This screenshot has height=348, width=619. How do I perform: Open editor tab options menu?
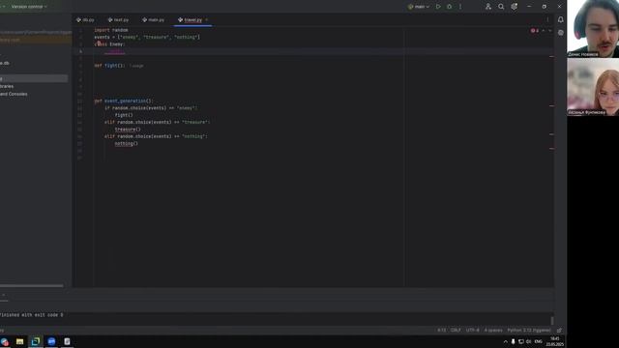[547, 19]
